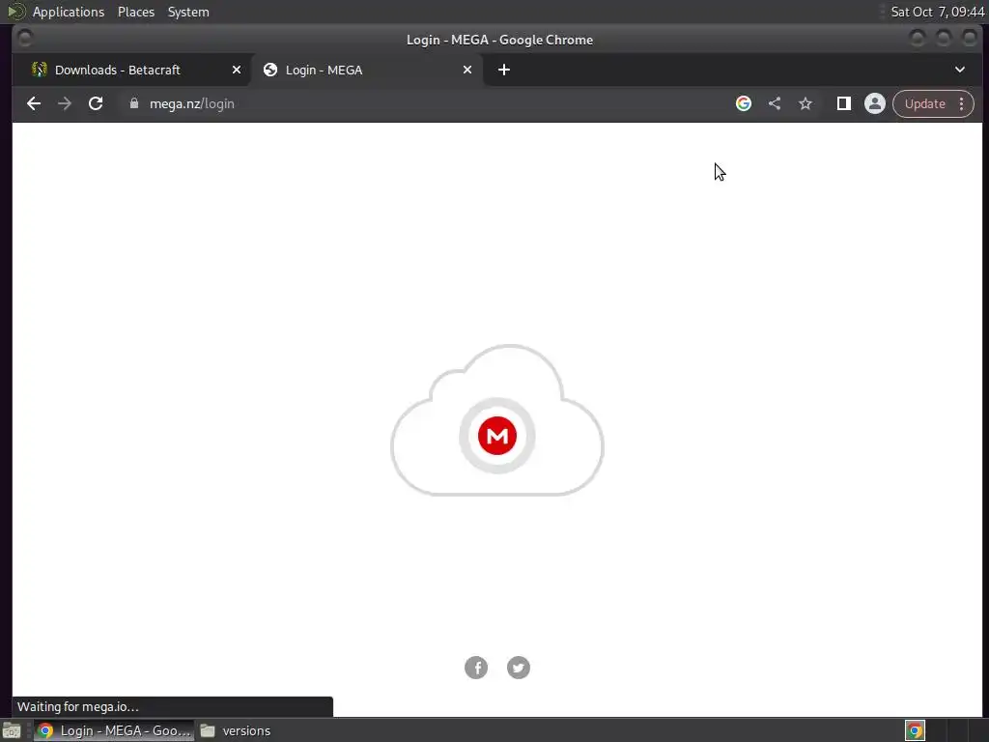
Task: Bookmark this tab with the star icon
Action: (805, 103)
